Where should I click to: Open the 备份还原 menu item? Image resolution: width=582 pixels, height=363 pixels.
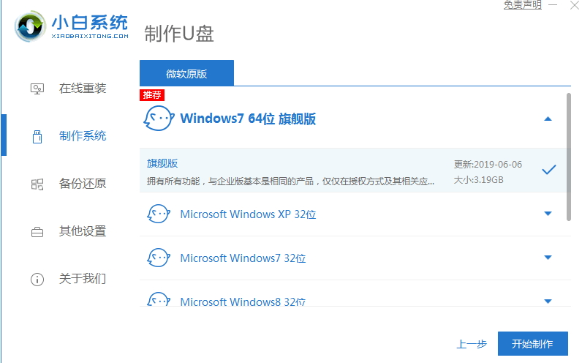click(x=83, y=184)
